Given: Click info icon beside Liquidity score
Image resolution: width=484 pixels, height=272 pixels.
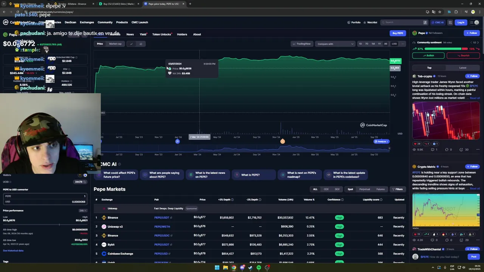Looking at the screenshot, I should [x=381, y=199].
